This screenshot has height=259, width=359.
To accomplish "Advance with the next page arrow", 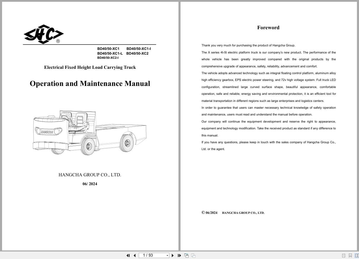I will [173, 255].
